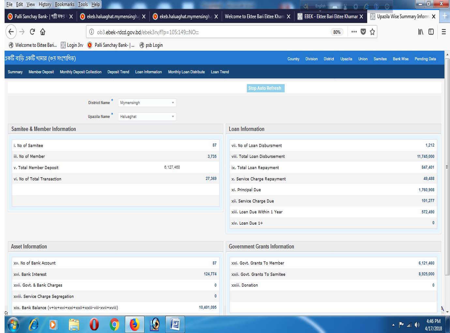
Task: Open the Firefox hamburger menu
Action: (443, 32)
